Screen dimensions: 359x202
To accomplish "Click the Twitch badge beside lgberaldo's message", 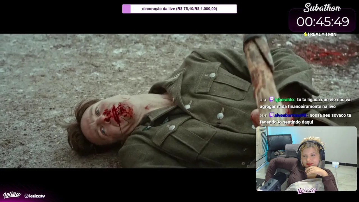I will [271, 99].
